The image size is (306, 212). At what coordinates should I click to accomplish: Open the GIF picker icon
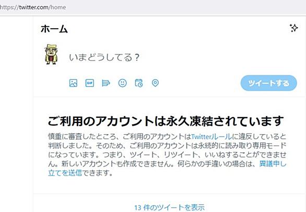pos(90,83)
